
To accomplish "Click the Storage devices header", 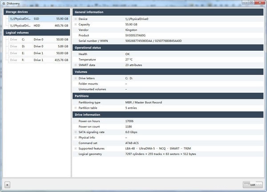I will click(x=36, y=12).
